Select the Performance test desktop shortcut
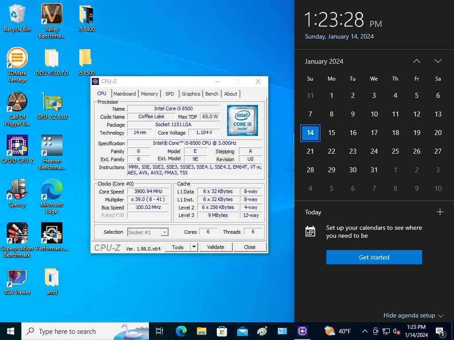The image size is (454, 340). [51, 237]
